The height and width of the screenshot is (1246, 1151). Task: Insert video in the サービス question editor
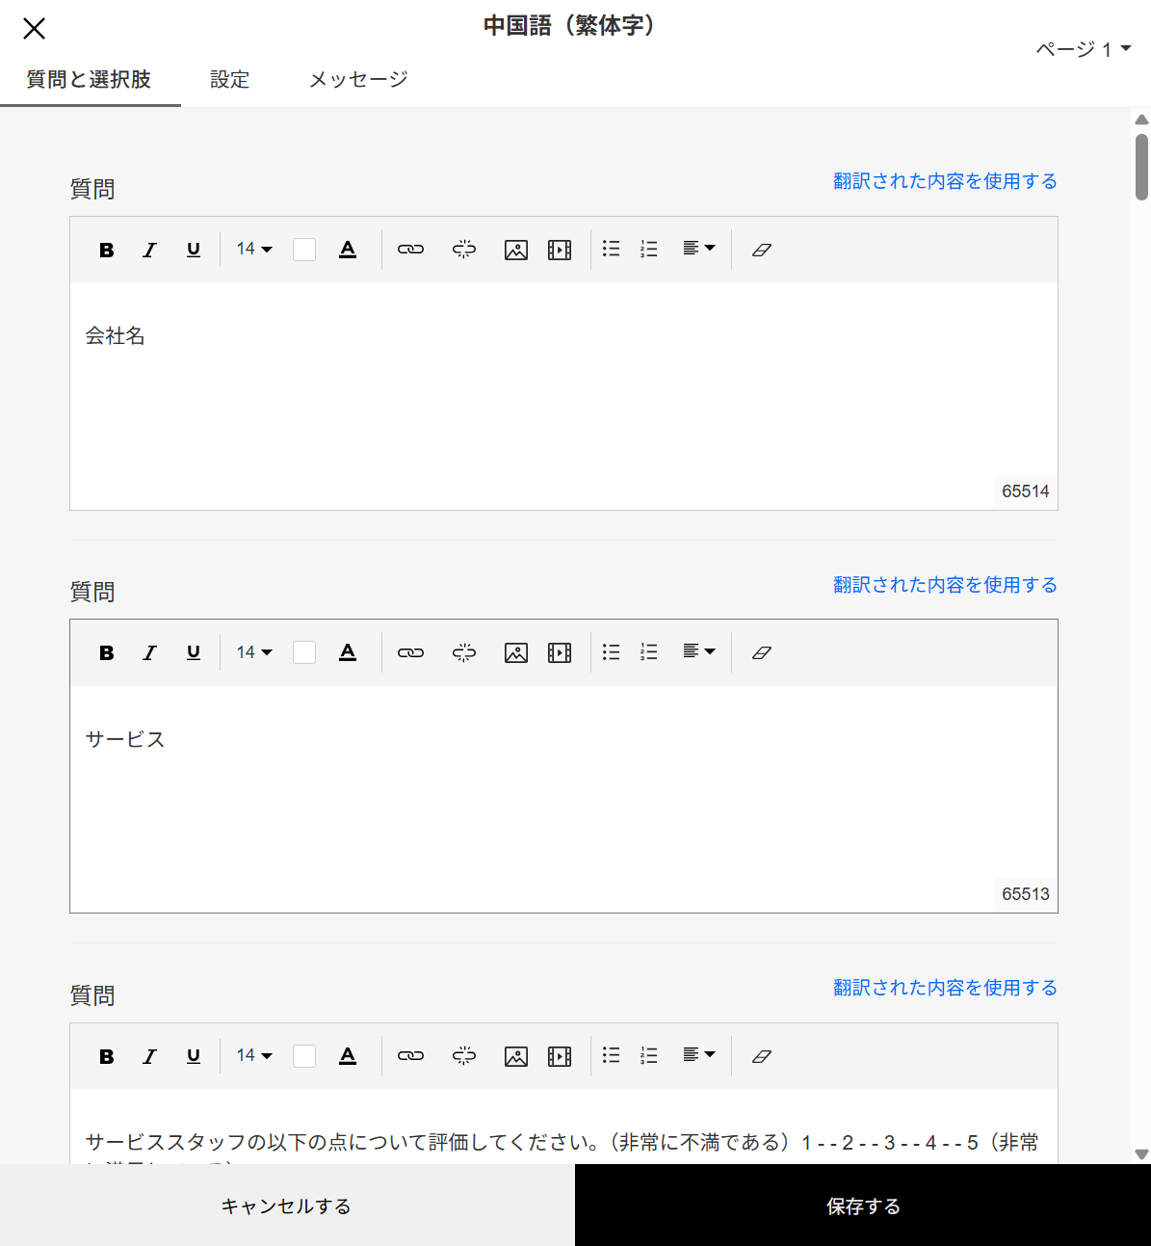(560, 653)
